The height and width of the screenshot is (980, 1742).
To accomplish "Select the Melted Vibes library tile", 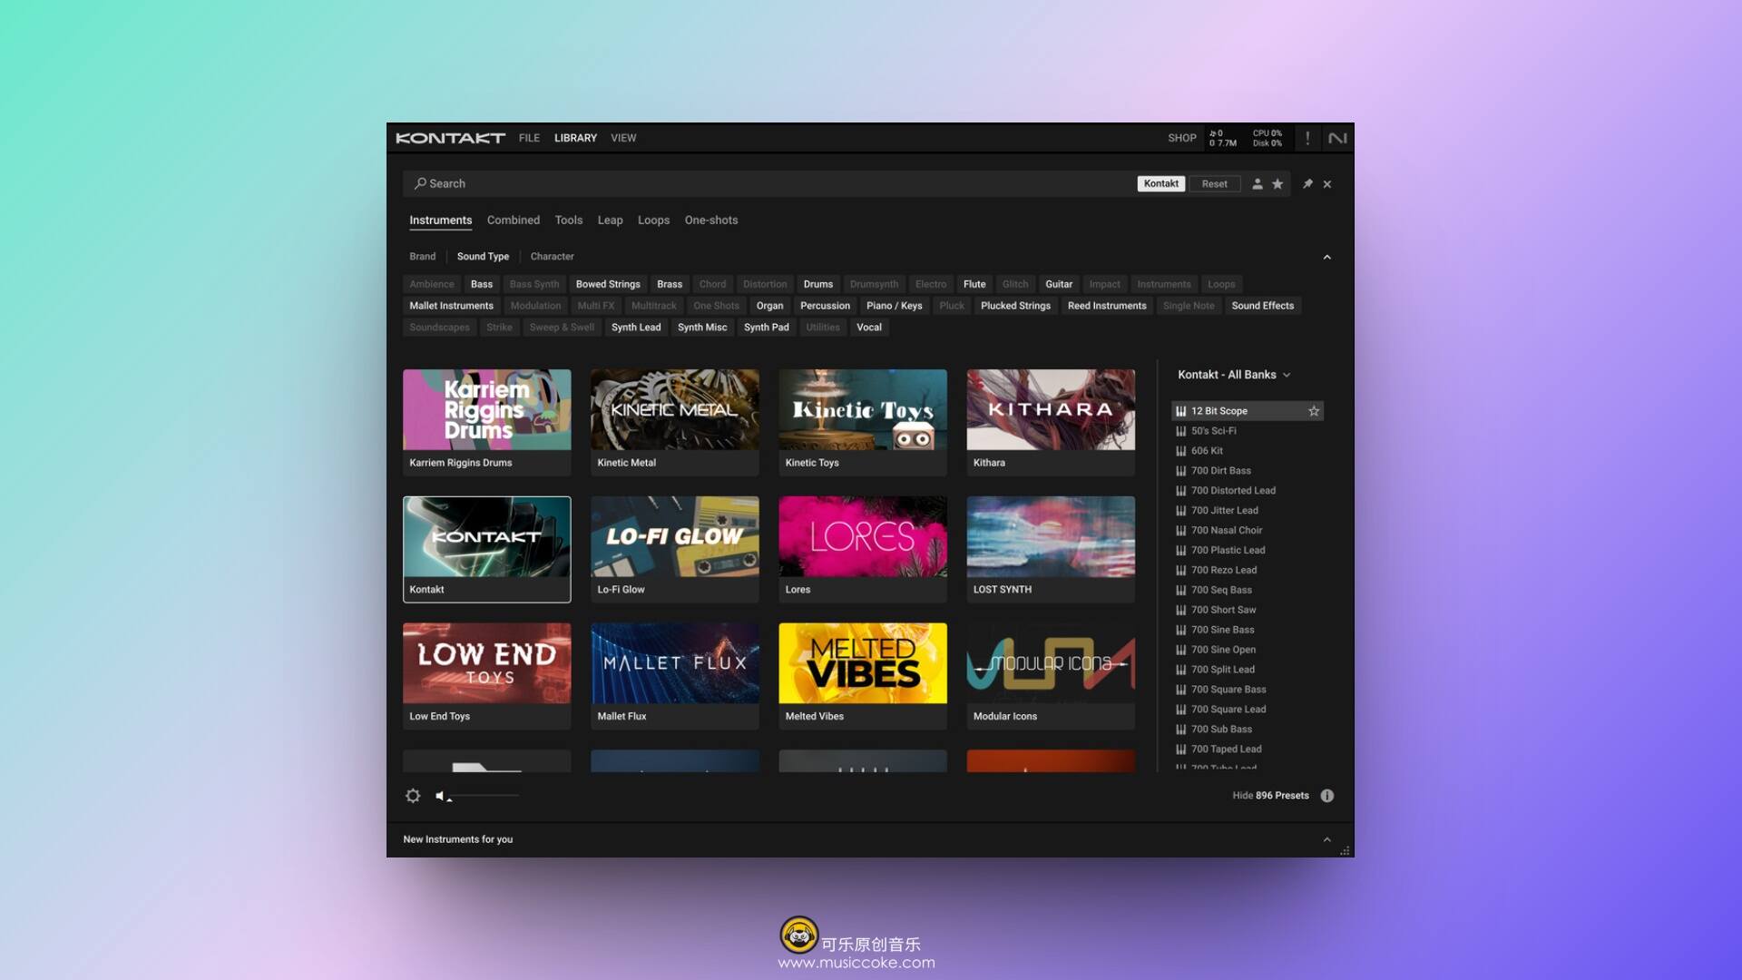I will 863,676.
